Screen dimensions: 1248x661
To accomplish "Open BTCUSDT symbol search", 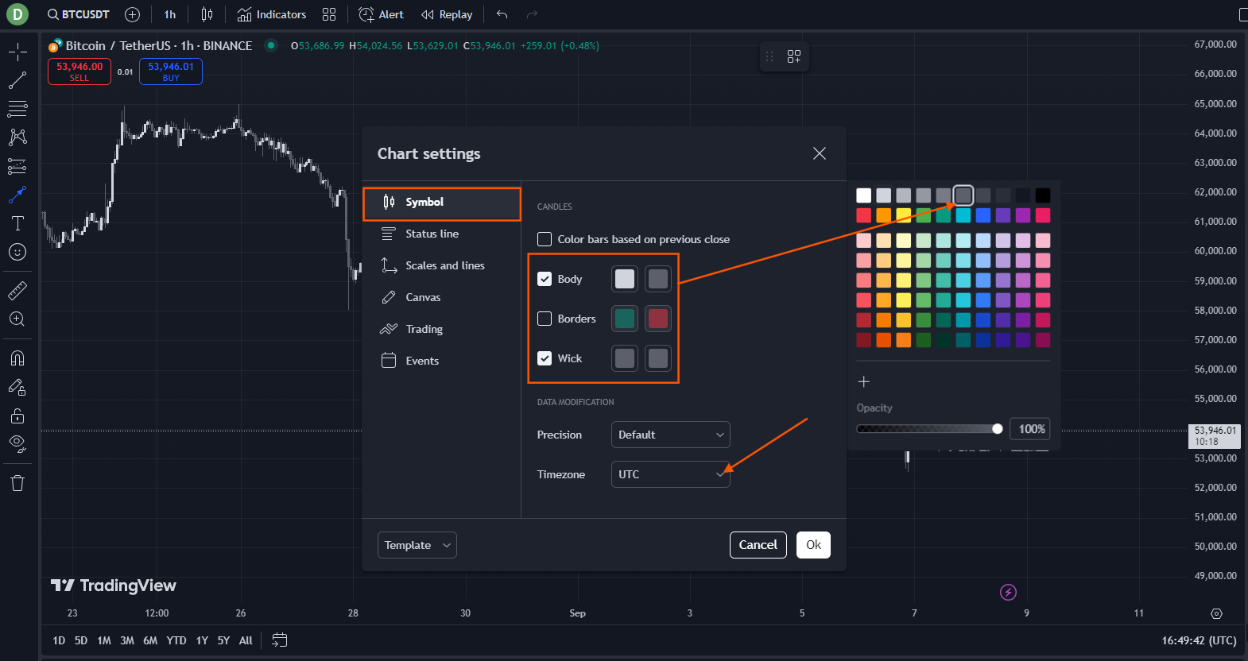I will pos(78,14).
